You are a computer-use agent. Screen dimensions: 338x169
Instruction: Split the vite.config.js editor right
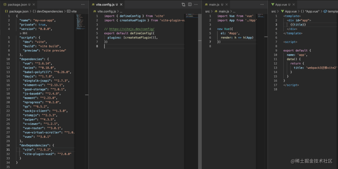pyautogui.click(x=190, y=4)
